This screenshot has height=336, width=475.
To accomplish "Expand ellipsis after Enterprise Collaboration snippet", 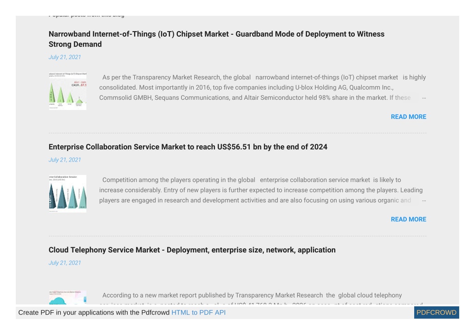I will click(424, 200).
